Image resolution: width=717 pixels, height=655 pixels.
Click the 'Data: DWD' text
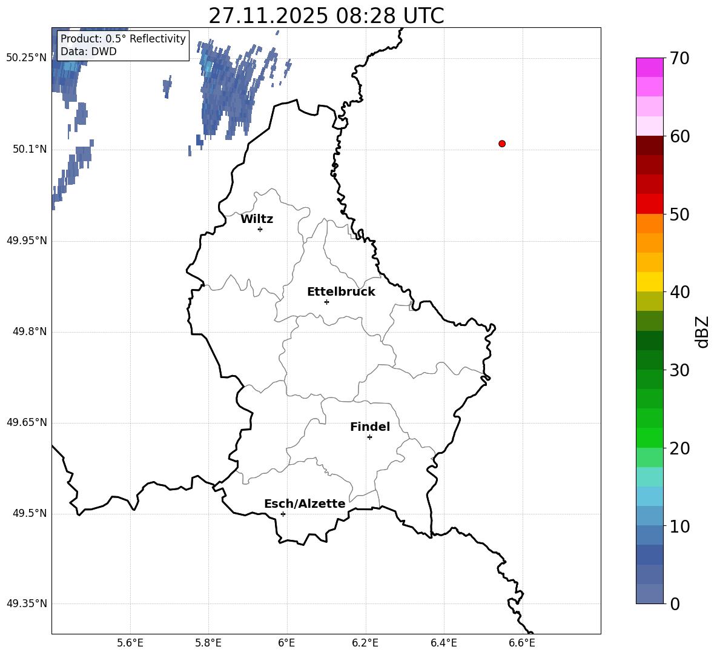coord(88,52)
